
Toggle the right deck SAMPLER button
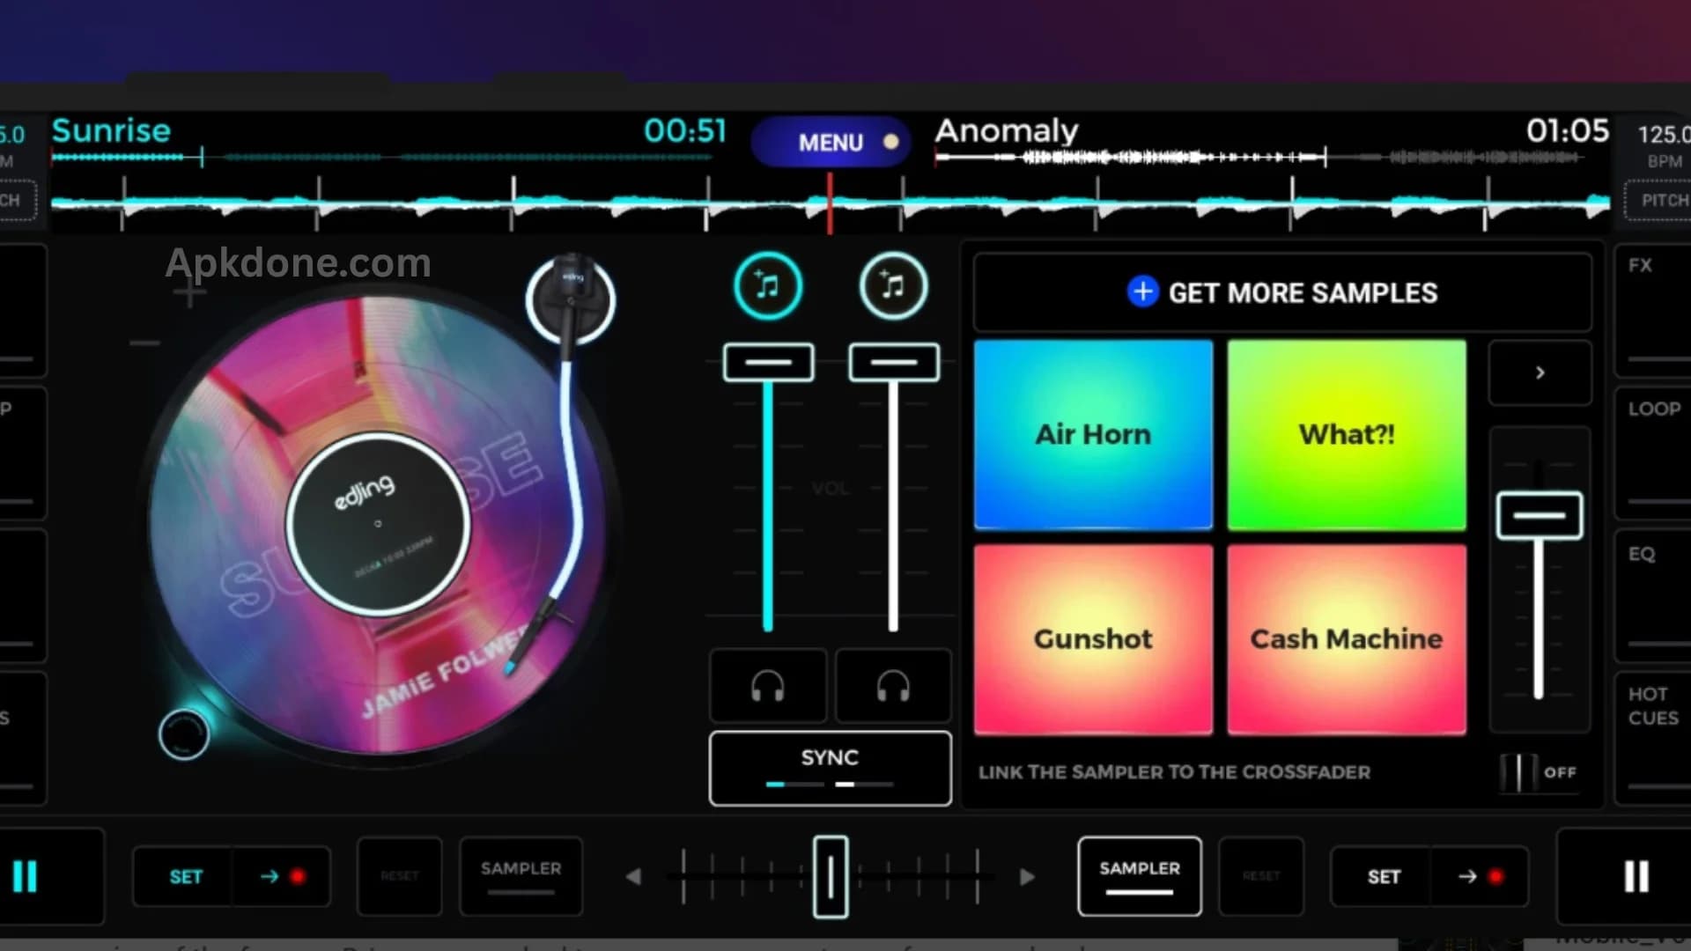pyautogui.click(x=1139, y=876)
